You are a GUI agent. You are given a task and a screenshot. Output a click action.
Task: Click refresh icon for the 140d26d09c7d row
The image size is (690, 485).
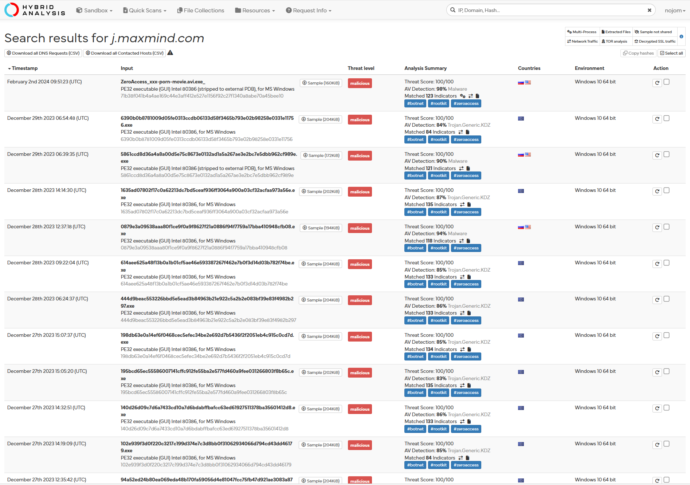657,409
